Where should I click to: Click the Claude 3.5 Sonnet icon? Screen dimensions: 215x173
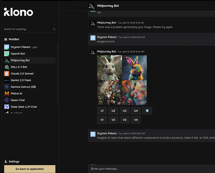pyautogui.click(x=7, y=74)
